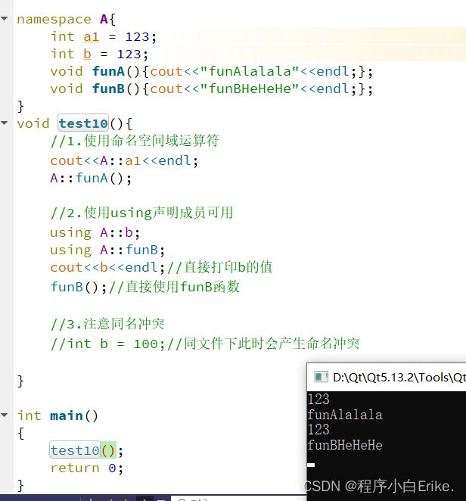Click the comment '//1.使用命名空间域运算符'
This screenshot has height=501, width=466.
click(135, 141)
